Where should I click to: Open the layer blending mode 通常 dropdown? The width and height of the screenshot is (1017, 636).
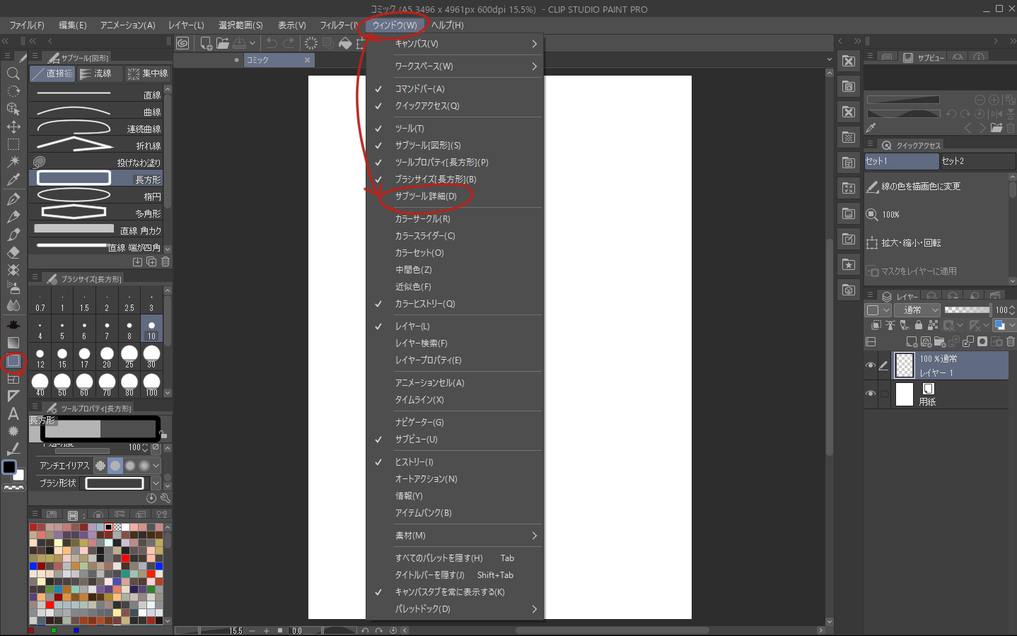pos(918,310)
